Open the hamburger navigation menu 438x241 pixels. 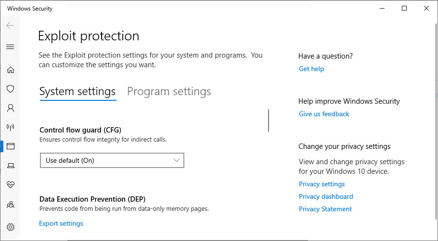coord(10,47)
